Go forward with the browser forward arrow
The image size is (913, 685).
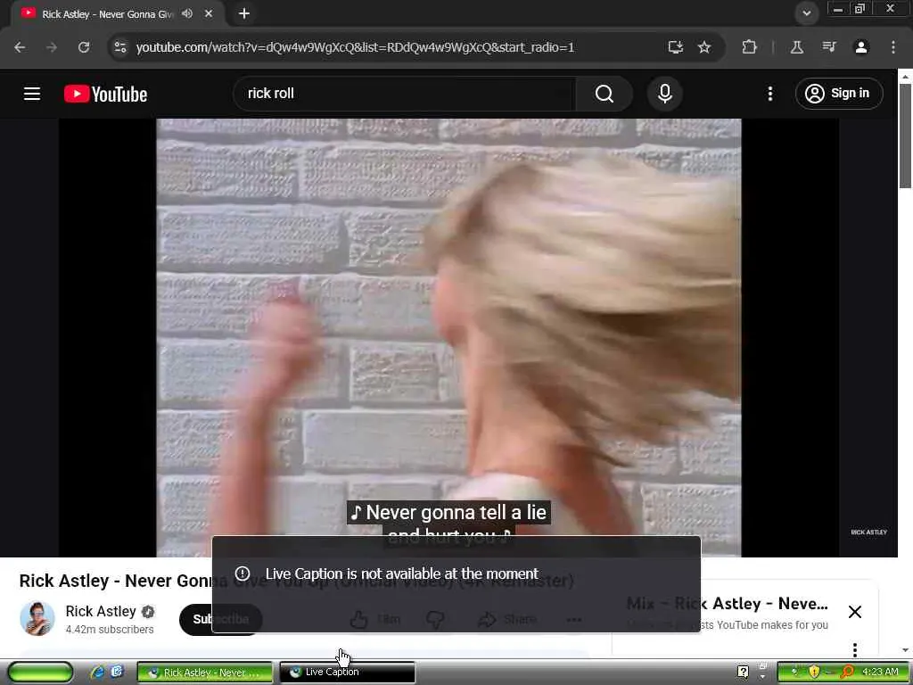52,47
